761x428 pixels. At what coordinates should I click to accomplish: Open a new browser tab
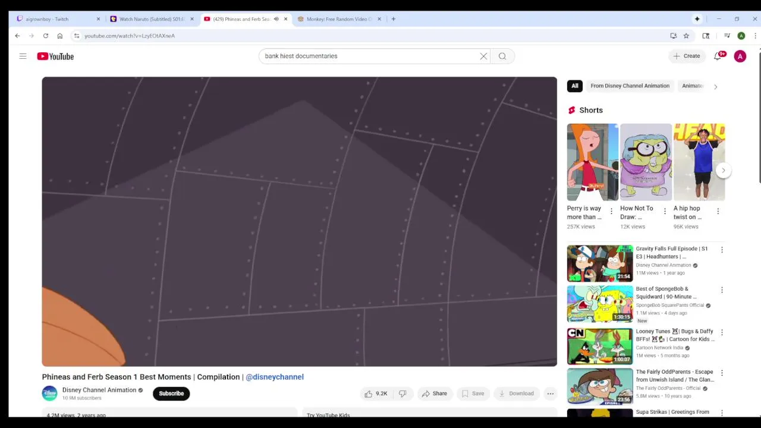pyautogui.click(x=393, y=19)
